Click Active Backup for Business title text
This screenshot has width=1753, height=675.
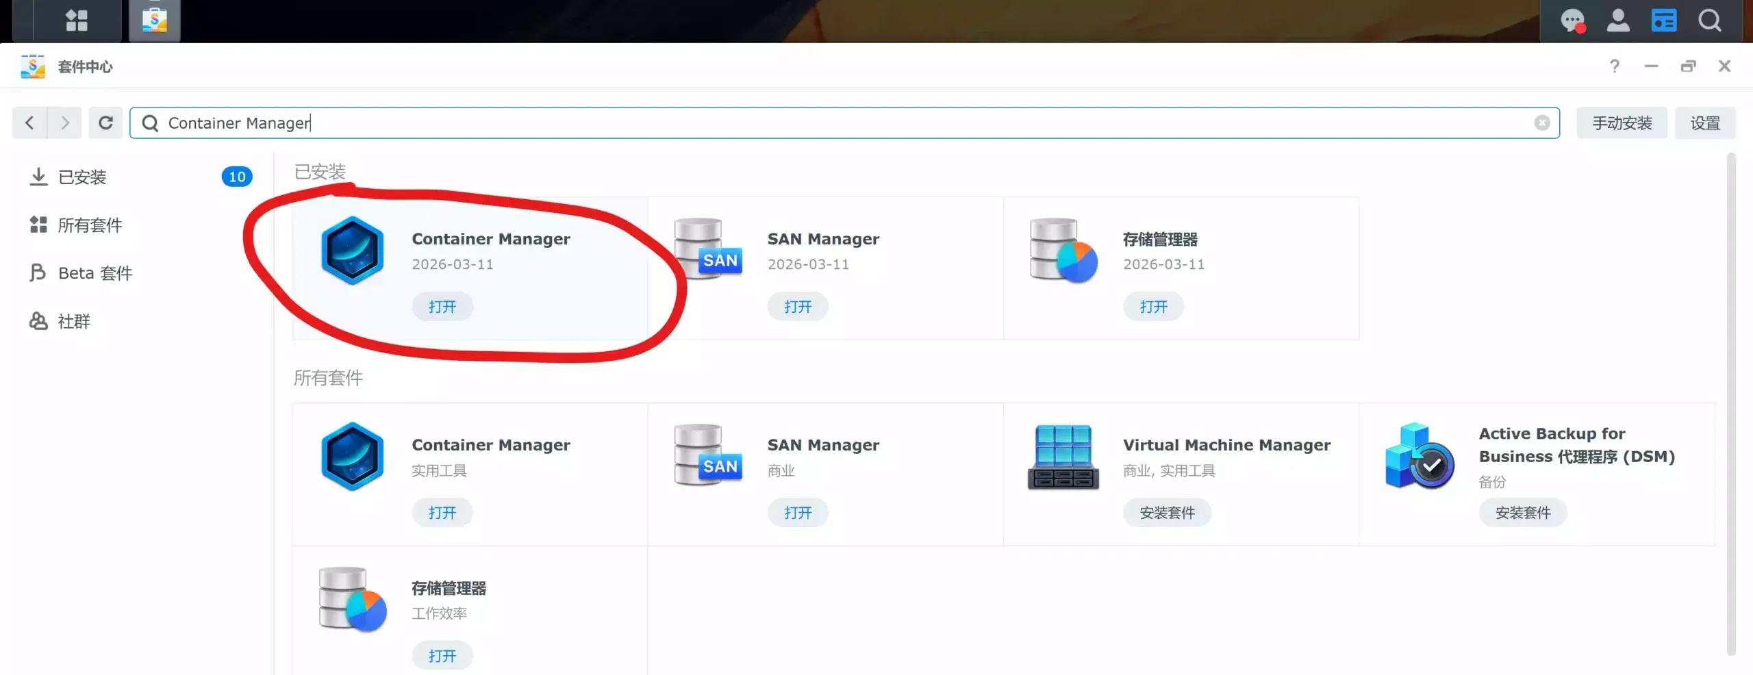(x=1577, y=445)
